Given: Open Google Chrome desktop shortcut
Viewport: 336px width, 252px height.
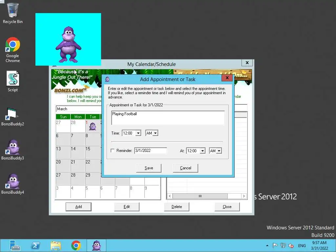Looking at the screenshot, I should pos(13,50).
